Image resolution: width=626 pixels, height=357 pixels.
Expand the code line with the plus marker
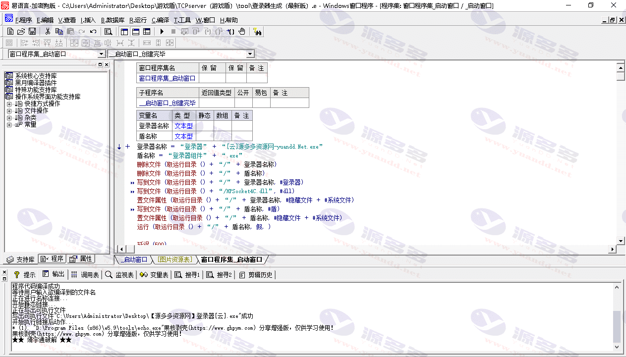click(127, 147)
